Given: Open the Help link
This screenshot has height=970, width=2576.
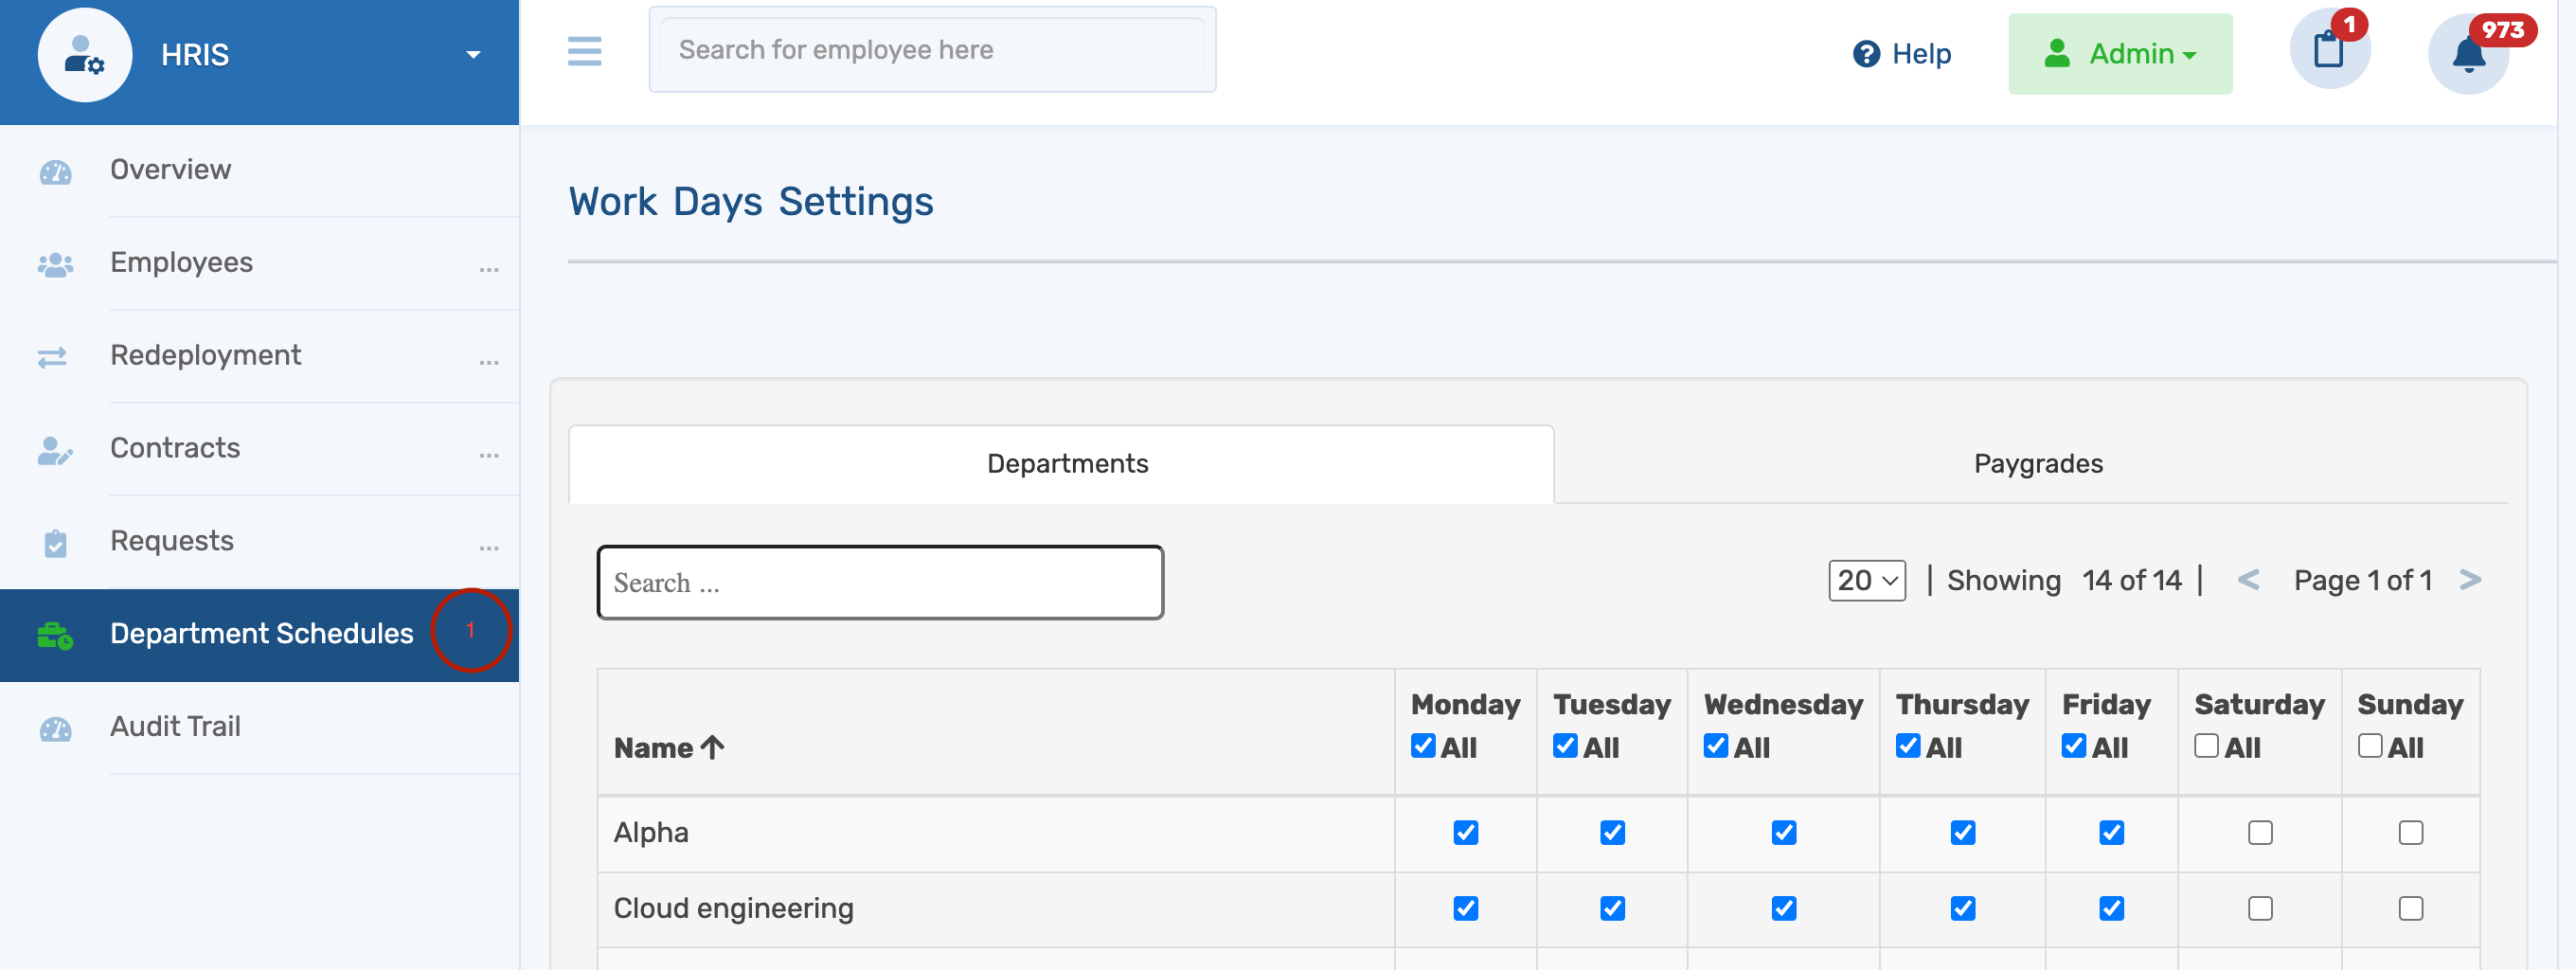Looking at the screenshot, I should (1901, 54).
